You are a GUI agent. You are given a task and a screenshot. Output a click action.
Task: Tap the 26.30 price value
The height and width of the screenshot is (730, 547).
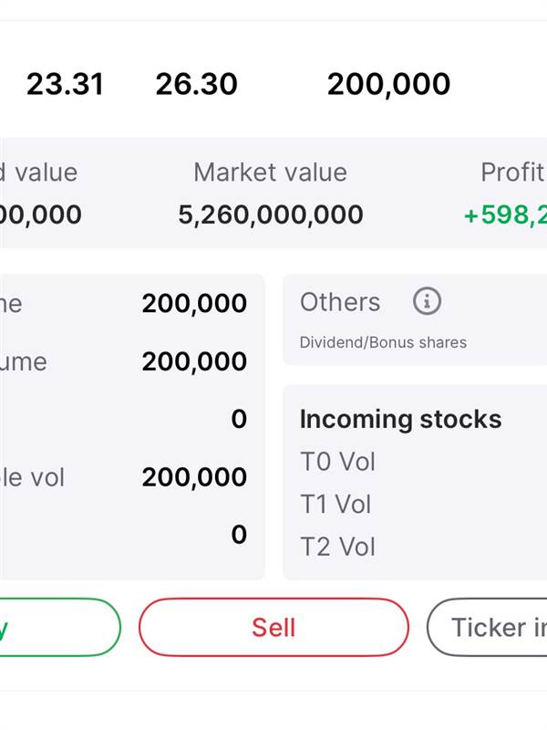tap(196, 84)
